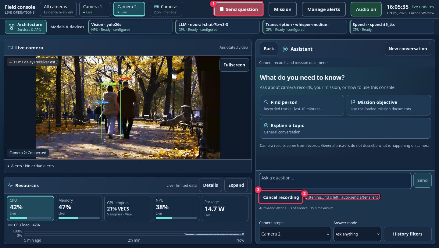Click the Cancel recording button
439x248 pixels.
281,197
